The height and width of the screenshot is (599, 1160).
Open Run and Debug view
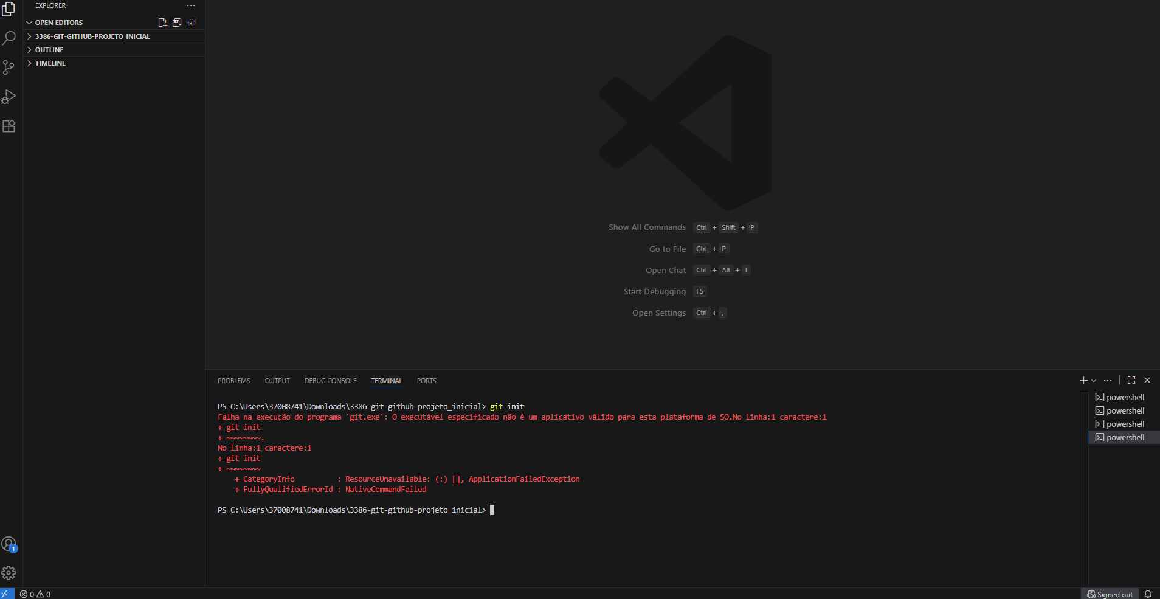9,97
